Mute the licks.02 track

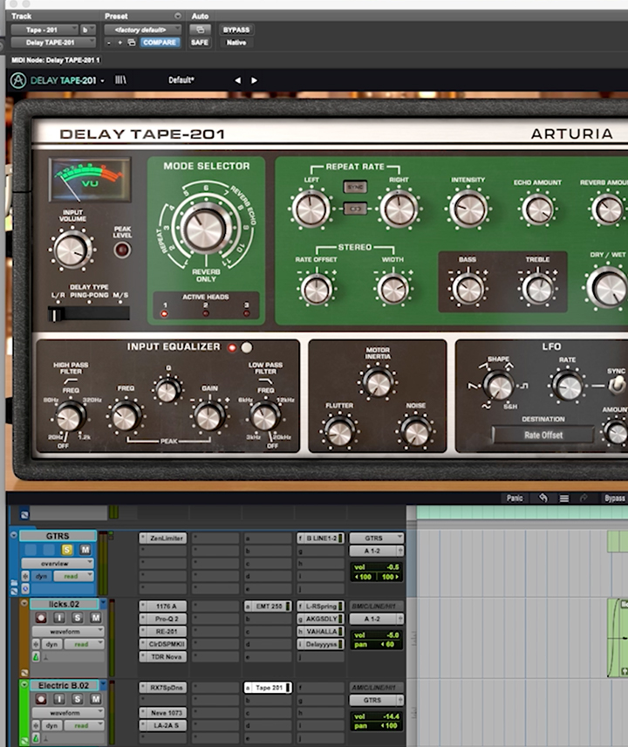[x=96, y=618]
